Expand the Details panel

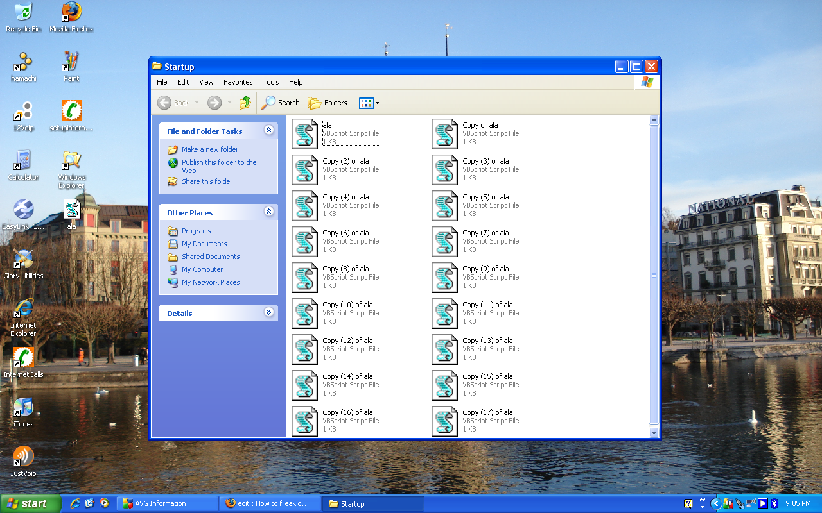pyautogui.click(x=269, y=312)
